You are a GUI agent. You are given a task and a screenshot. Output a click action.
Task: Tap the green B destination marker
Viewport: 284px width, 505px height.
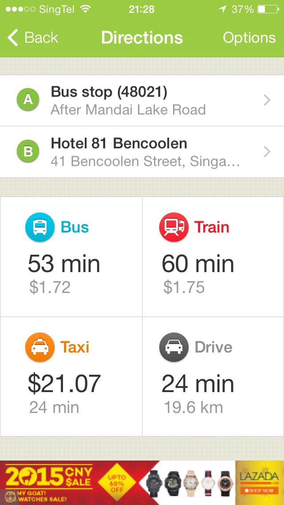tap(28, 152)
